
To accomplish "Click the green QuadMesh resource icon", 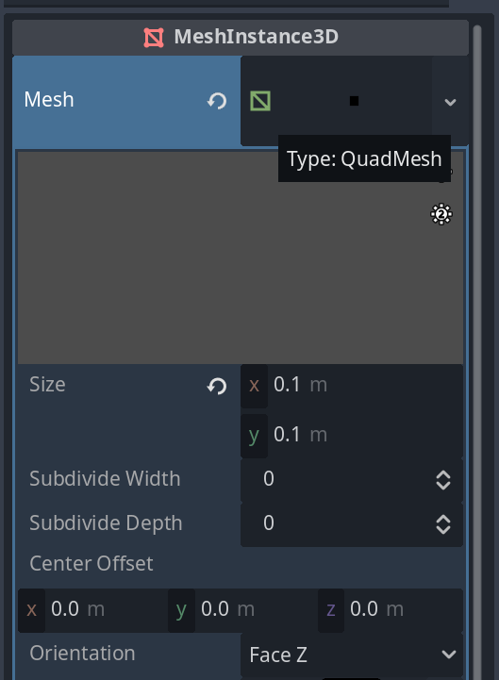I will click(260, 101).
